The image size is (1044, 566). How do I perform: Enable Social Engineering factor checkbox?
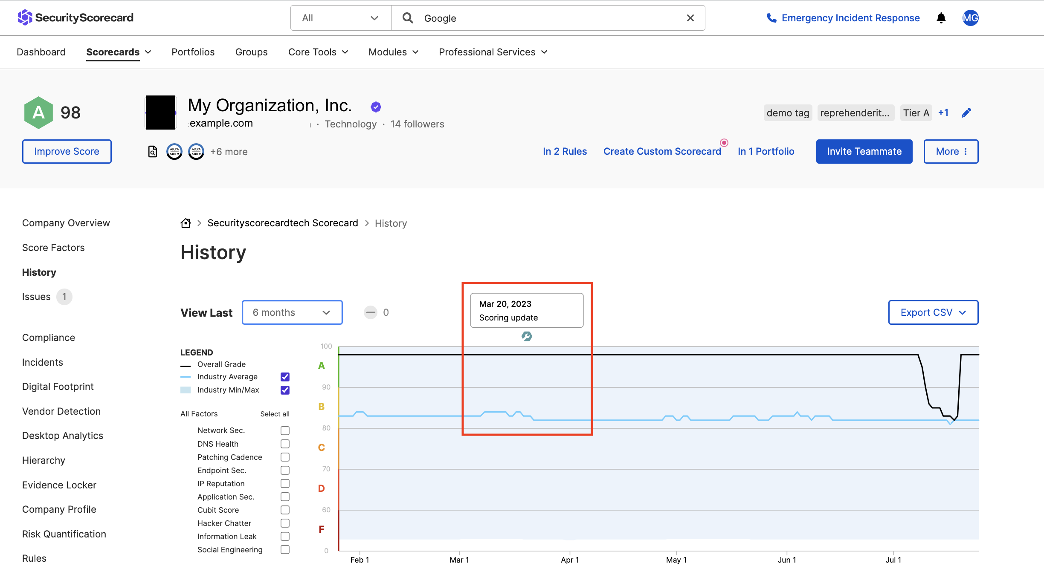(x=285, y=549)
